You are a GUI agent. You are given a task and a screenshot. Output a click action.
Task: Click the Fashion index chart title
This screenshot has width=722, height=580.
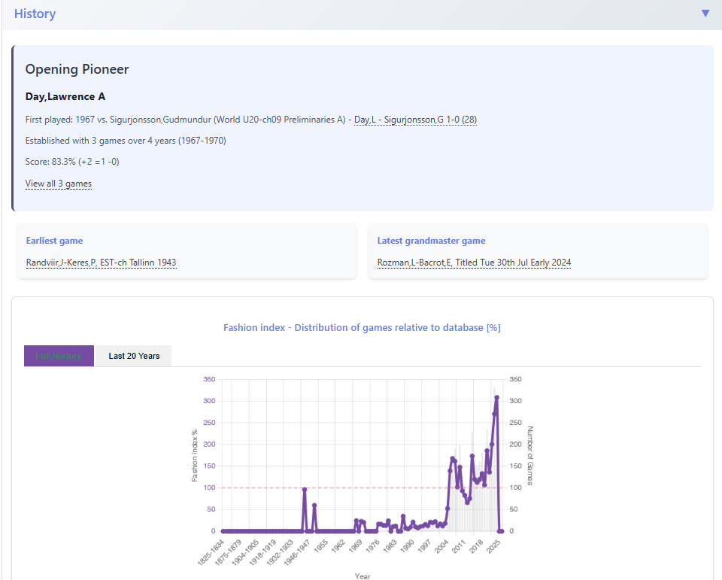pyautogui.click(x=362, y=327)
